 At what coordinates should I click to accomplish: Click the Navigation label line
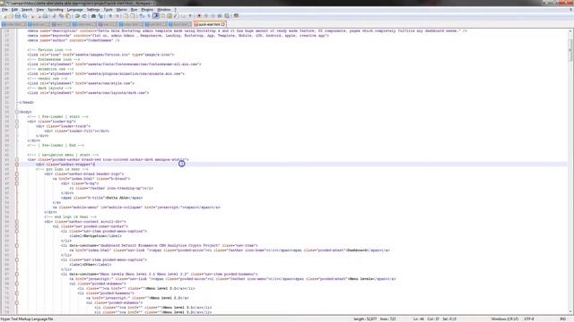(x=96, y=236)
